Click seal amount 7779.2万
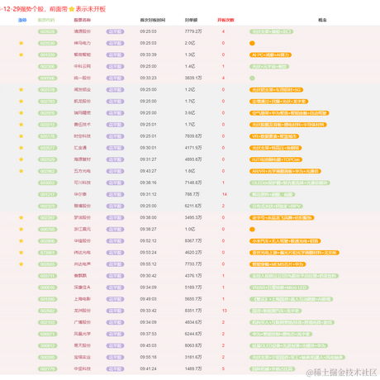The width and height of the screenshot is (380, 380). pyautogui.click(x=193, y=31)
